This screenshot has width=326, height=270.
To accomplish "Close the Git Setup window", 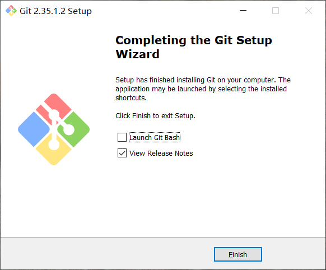I will 309,11.
